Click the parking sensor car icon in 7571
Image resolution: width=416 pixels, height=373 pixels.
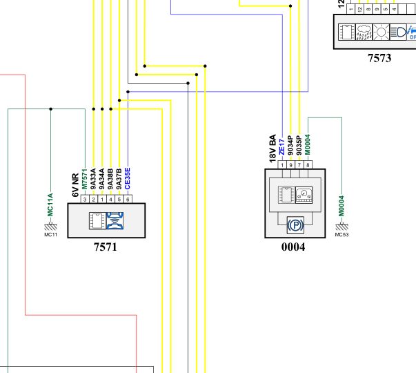(x=115, y=221)
